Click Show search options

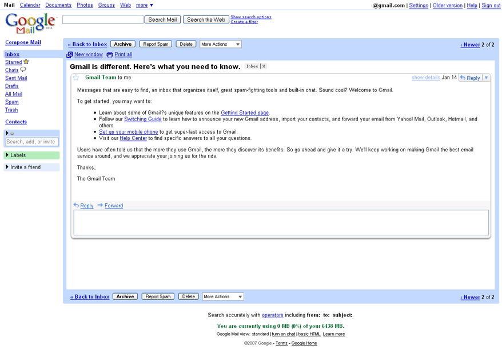tap(251, 17)
